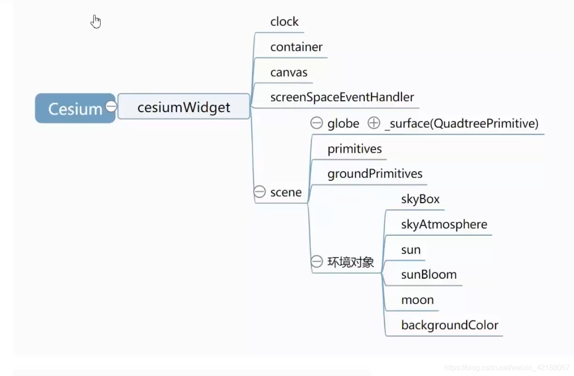574x376 pixels.
Task: Click the backgroundColor node
Action: pos(450,325)
